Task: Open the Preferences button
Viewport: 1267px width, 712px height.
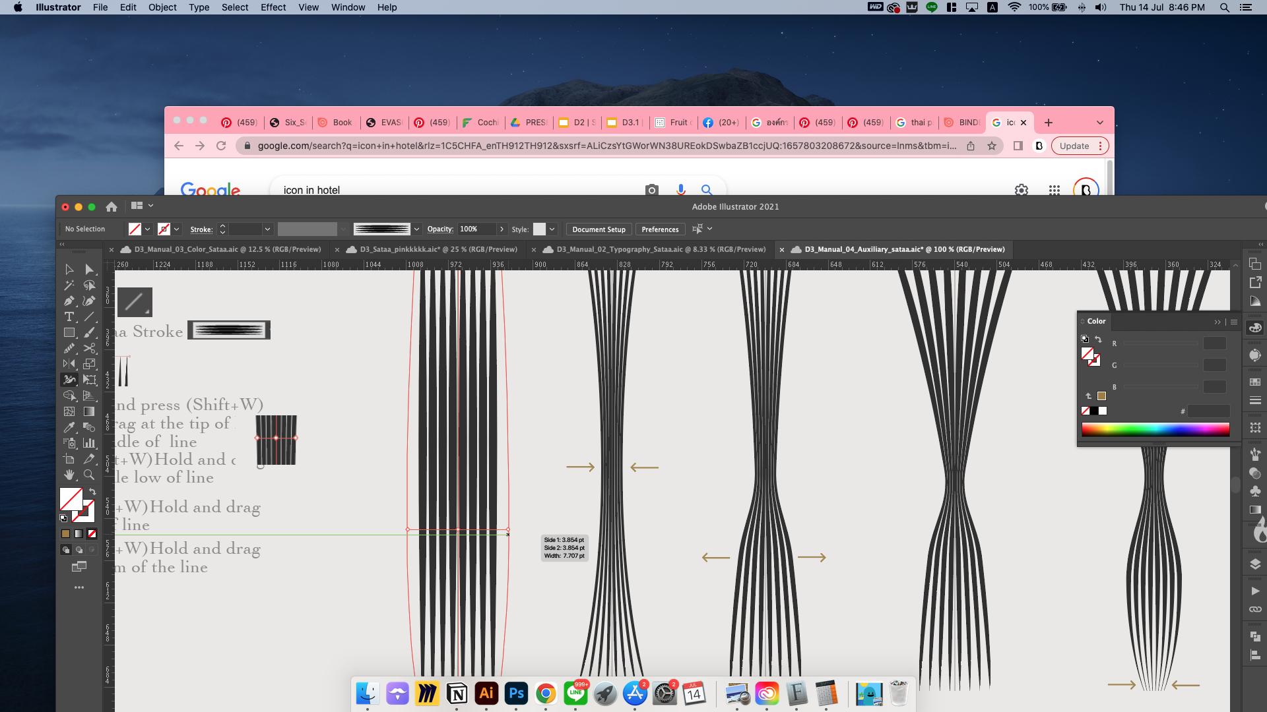Action: click(660, 229)
